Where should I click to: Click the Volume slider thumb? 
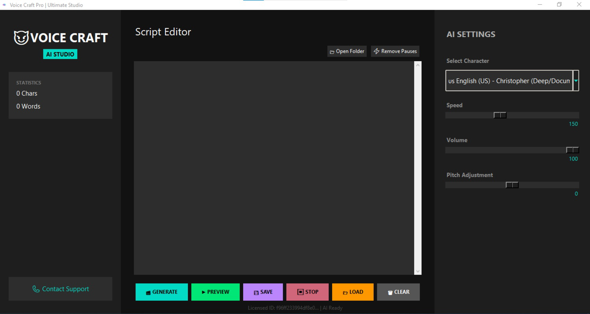(572, 150)
